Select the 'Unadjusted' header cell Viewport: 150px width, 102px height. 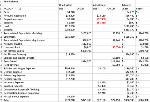(x=67, y=5)
